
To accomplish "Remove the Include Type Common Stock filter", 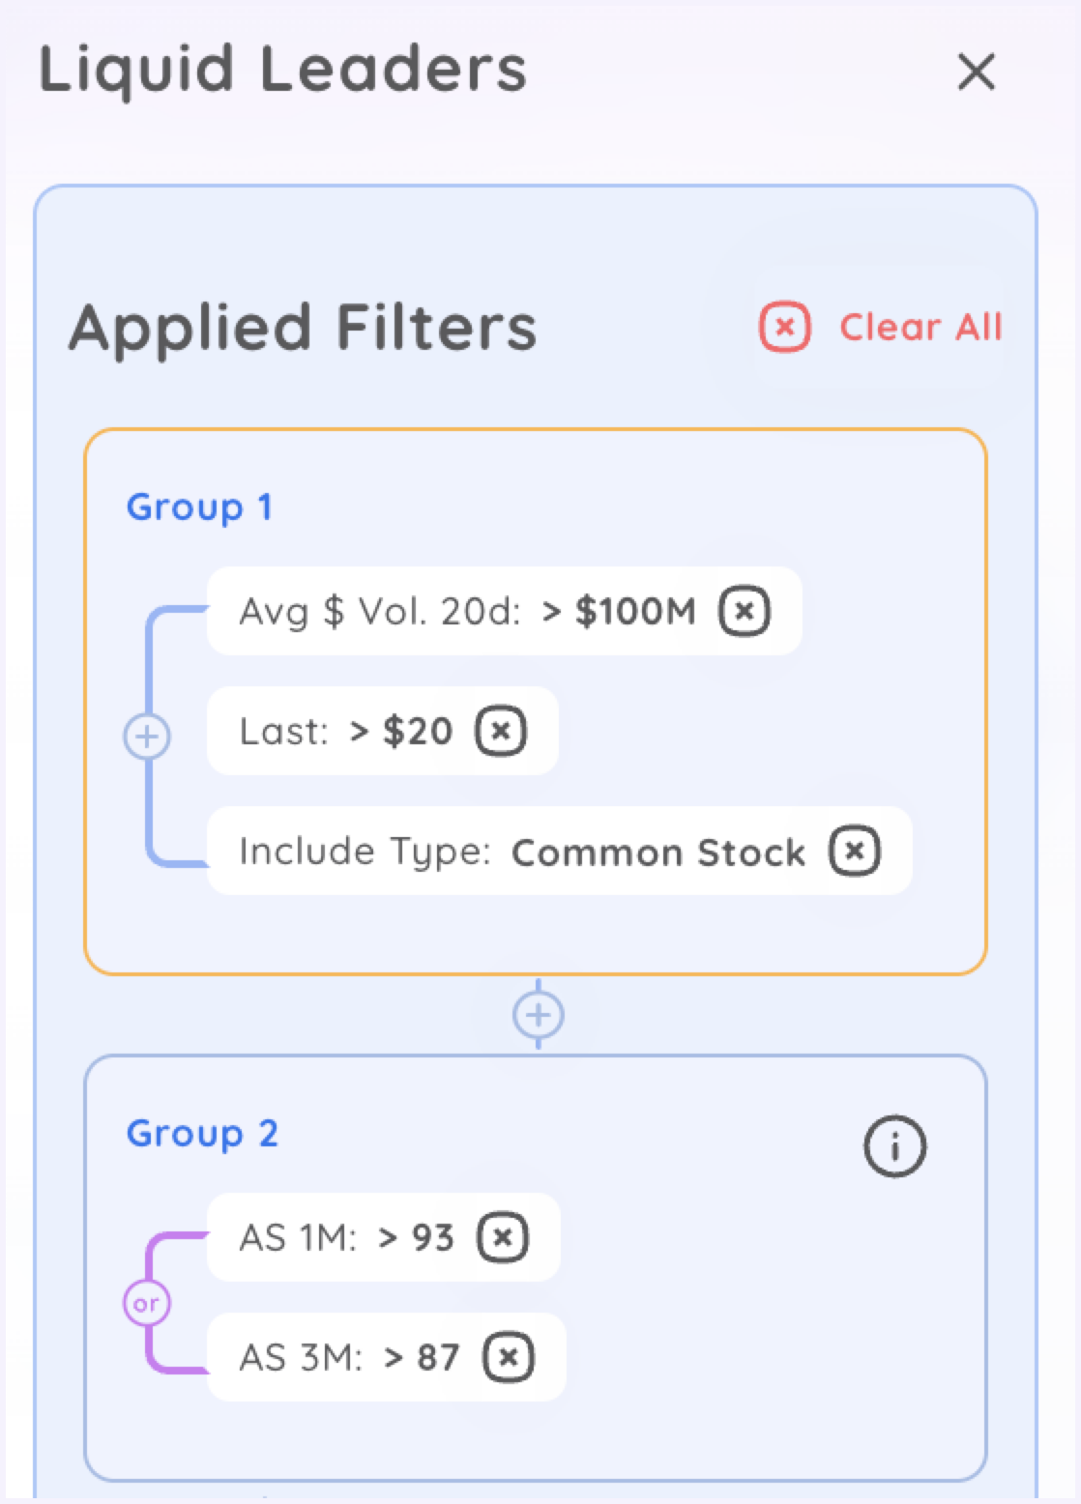I will coord(854,851).
